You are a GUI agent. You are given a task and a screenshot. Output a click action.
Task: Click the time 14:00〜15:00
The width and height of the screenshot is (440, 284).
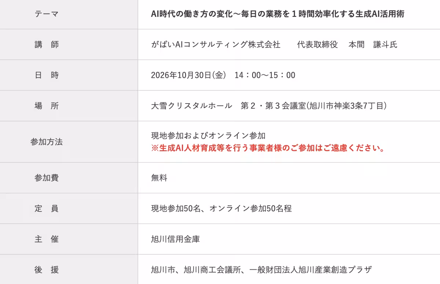265,75
